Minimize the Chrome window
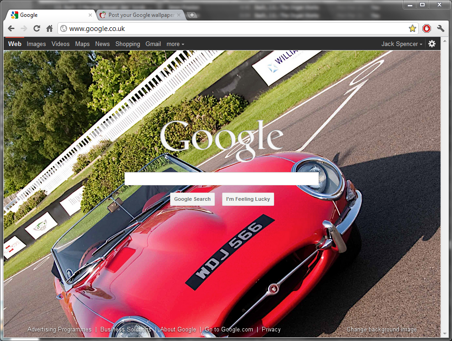The height and width of the screenshot is (341, 452). (x=410, y=5)
